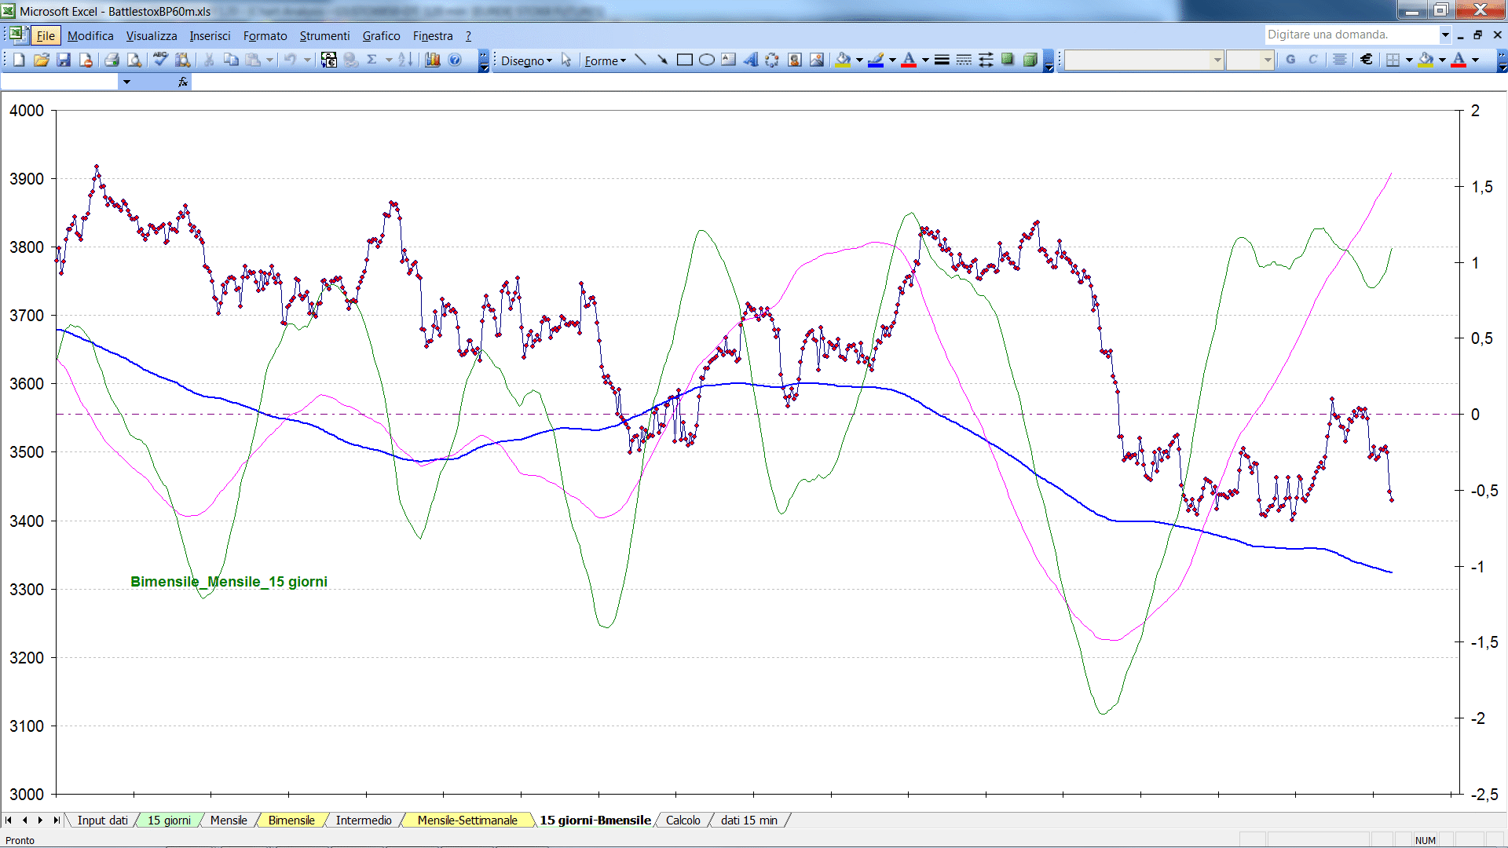Save the workbook with floppy icon

tap(64, 60)
